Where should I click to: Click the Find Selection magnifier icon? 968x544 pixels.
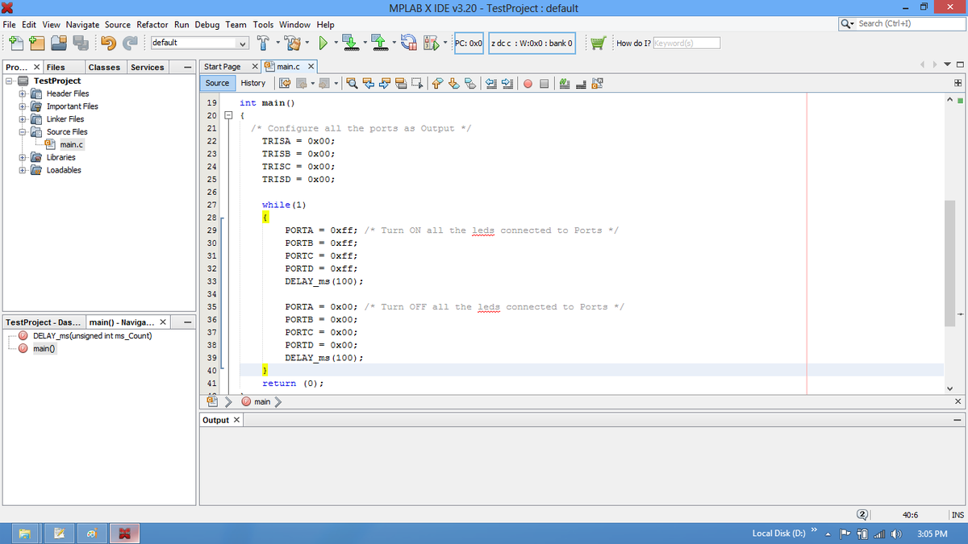(352, 83)
